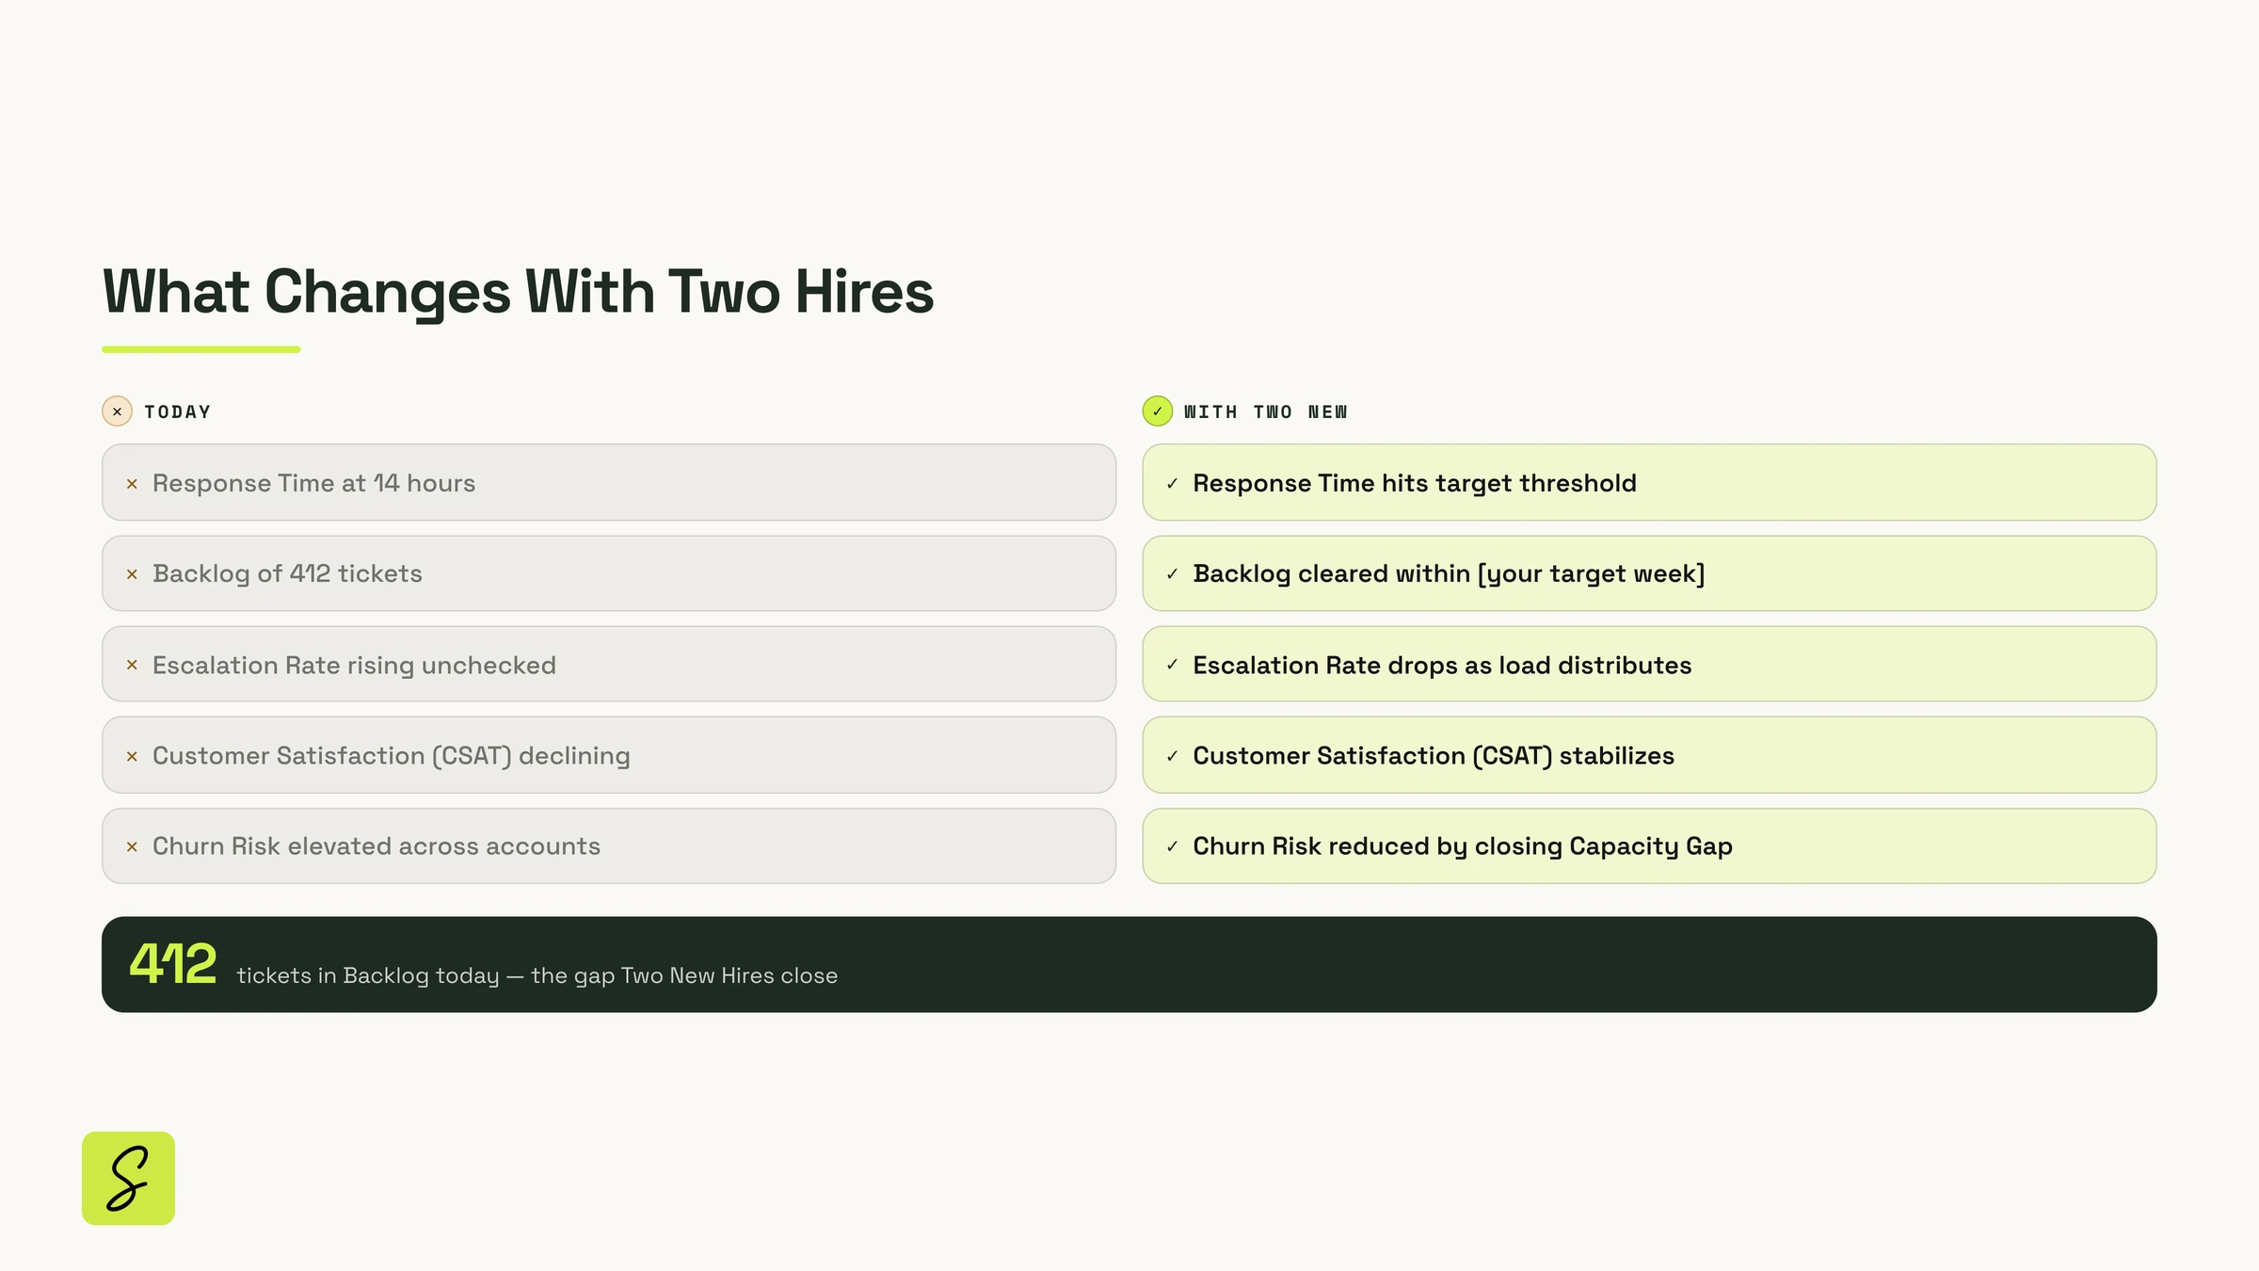2259x1271 pixels.
Task: Click the green S logo icon
Action: click(x=128, y=1178)
